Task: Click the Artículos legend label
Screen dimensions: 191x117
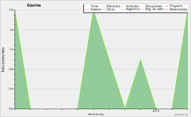Action: coord(132,6)
